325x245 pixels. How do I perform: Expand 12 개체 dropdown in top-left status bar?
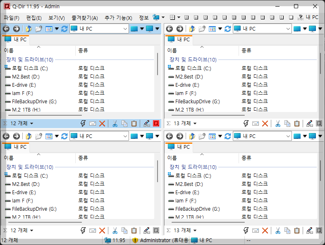point(31,124)
